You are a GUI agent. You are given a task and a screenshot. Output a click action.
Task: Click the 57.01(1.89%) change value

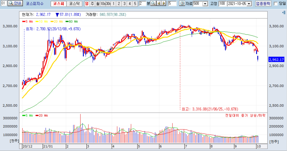click(x=70, y=15)
